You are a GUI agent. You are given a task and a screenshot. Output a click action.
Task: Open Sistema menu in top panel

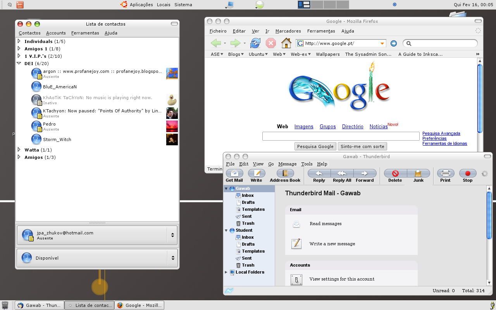coord(183,5)
